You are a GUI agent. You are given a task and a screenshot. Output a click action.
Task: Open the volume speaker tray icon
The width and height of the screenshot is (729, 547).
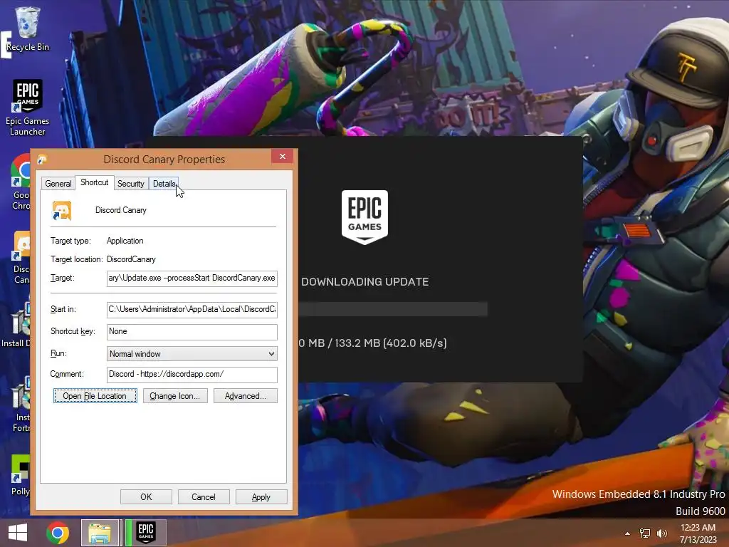click(661, 533)
